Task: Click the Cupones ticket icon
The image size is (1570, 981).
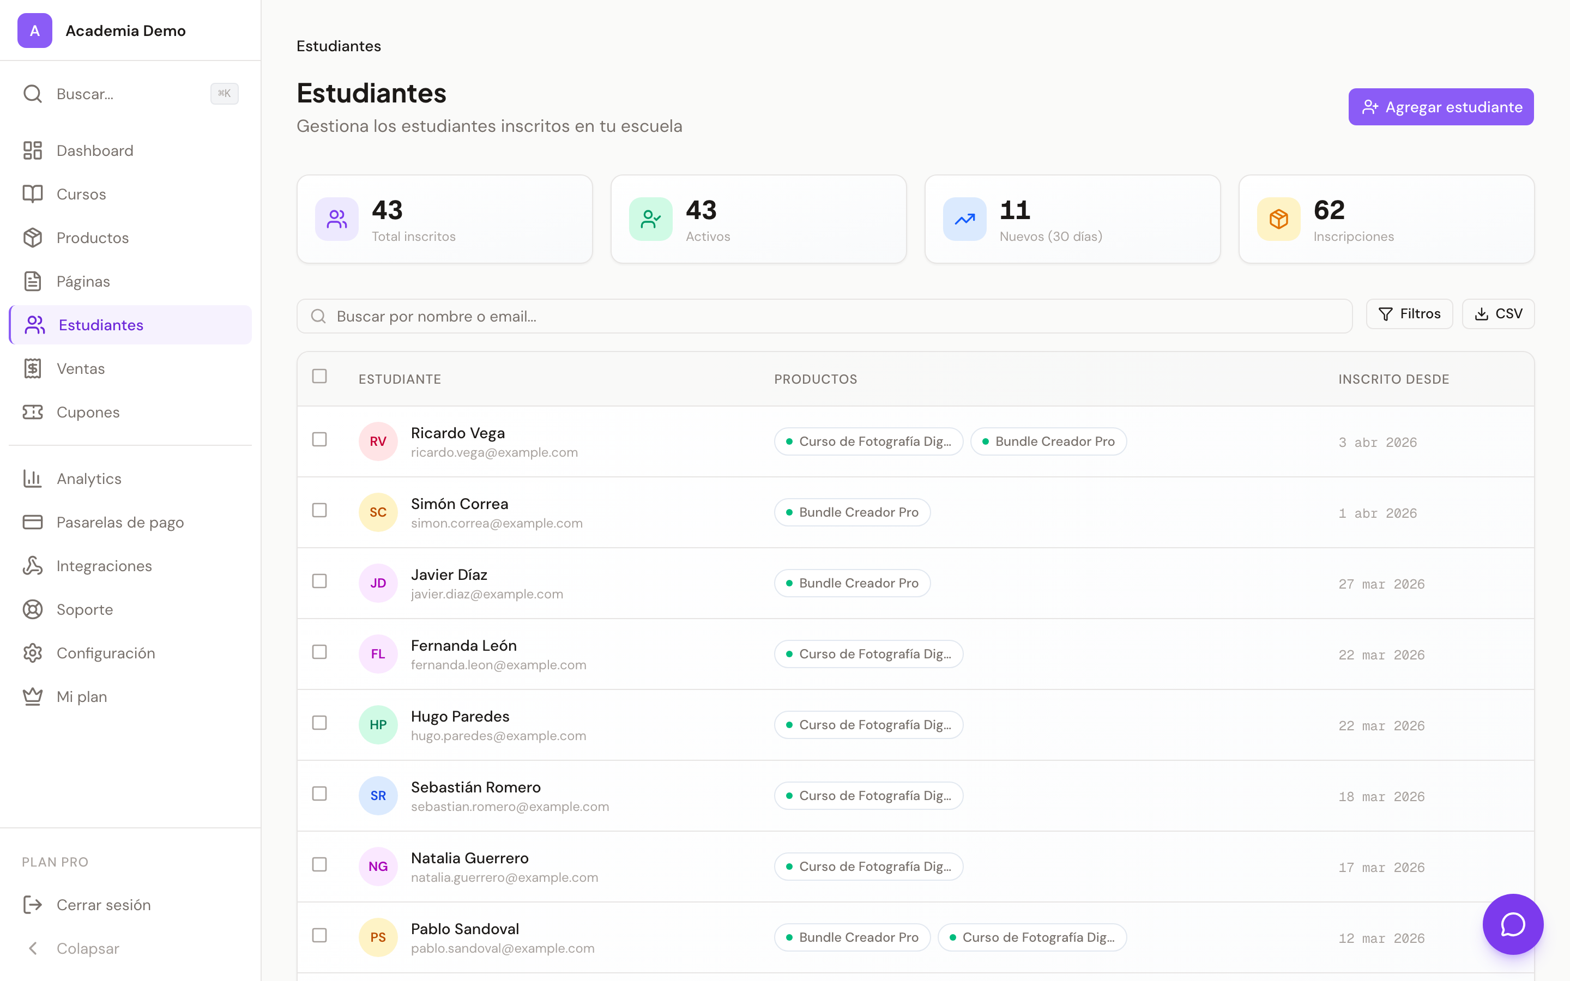Action: click(x=33, y=412)
